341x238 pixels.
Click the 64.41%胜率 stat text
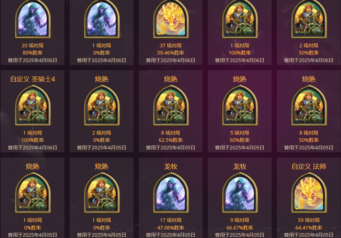click(x=309, y=227)
